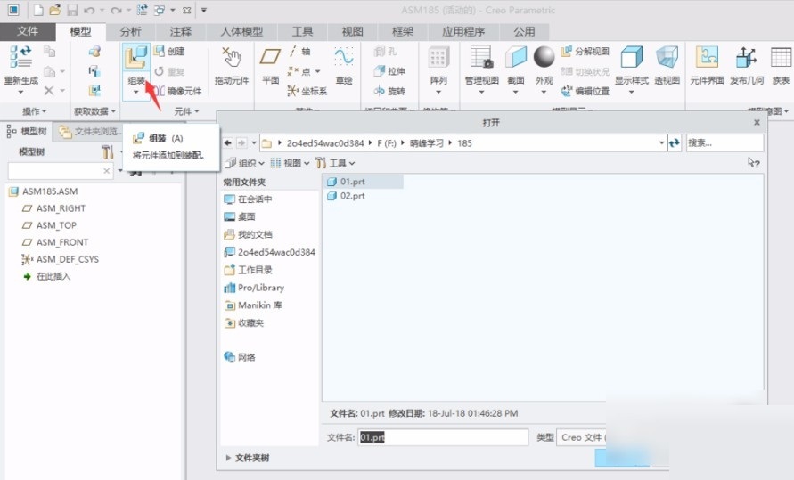Click the back arrow in the Open dialog
The image size is (794, 480).
point(228,143)
